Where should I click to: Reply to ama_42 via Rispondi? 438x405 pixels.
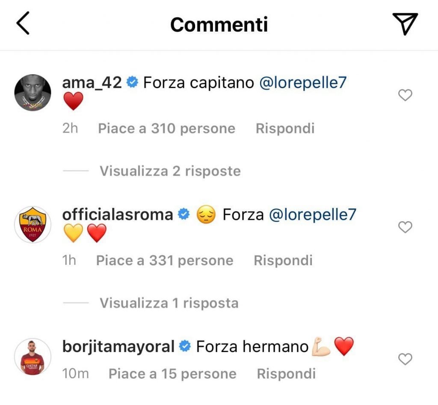point(285,128)
